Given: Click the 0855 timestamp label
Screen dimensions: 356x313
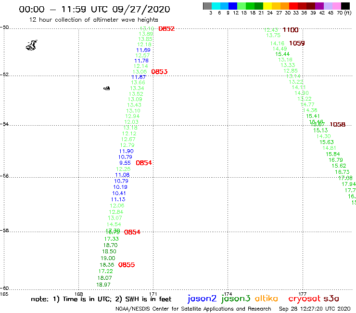Looking at the screenshot, I should (x=127, y=265).
